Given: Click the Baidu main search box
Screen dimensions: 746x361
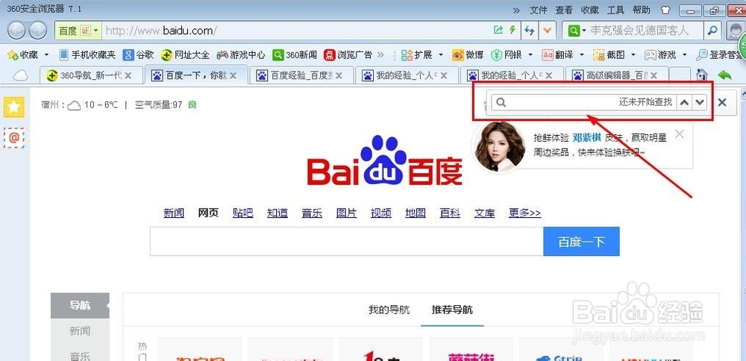Looking at the screenshot, I should 346,242.
